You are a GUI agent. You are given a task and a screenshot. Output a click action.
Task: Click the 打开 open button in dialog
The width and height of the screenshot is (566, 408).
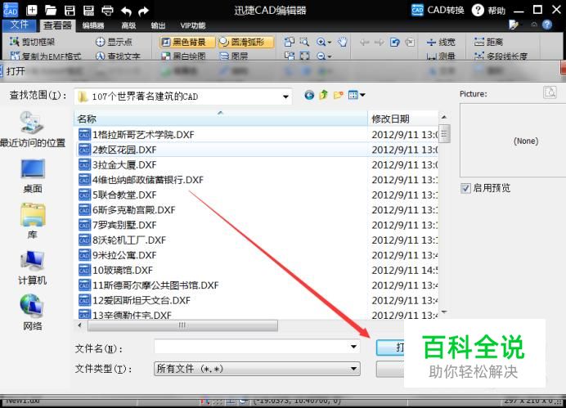click(x=390, y=347)
